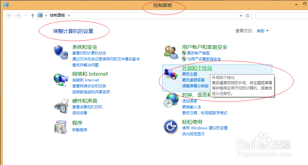Click the back navigation arrow
This screenshot has width=308, height=165.
9,15
